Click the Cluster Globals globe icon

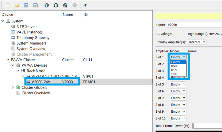pos(18,87)
